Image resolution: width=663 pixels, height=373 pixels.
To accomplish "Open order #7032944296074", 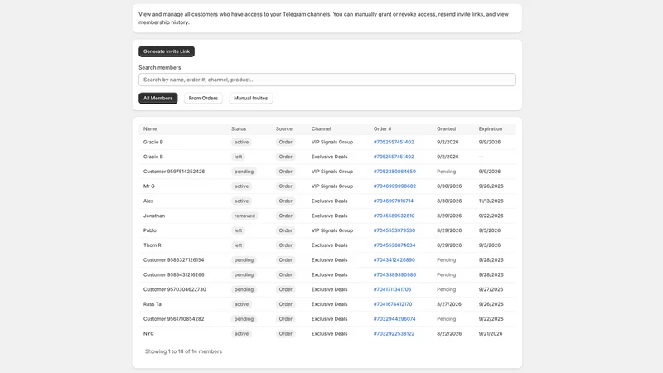I will pos(394,319).
